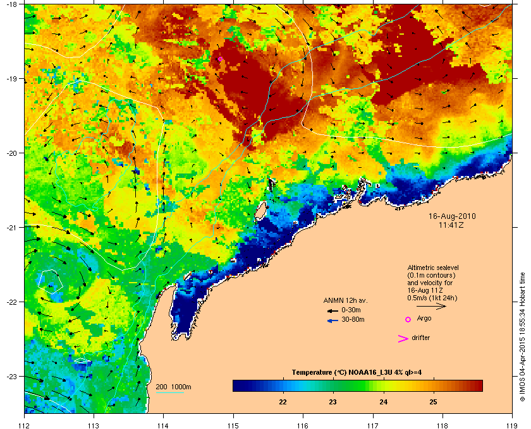Click the latitude axis label -18
The height and width of the screenshot is (429, 531).
[x=11, y=4]
